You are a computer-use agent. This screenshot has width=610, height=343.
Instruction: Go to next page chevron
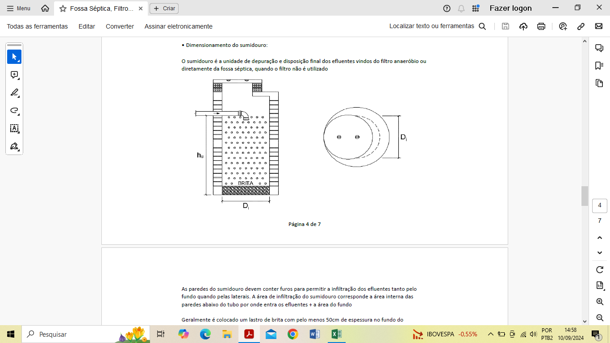pyautogui.click(x=600, y=253)
